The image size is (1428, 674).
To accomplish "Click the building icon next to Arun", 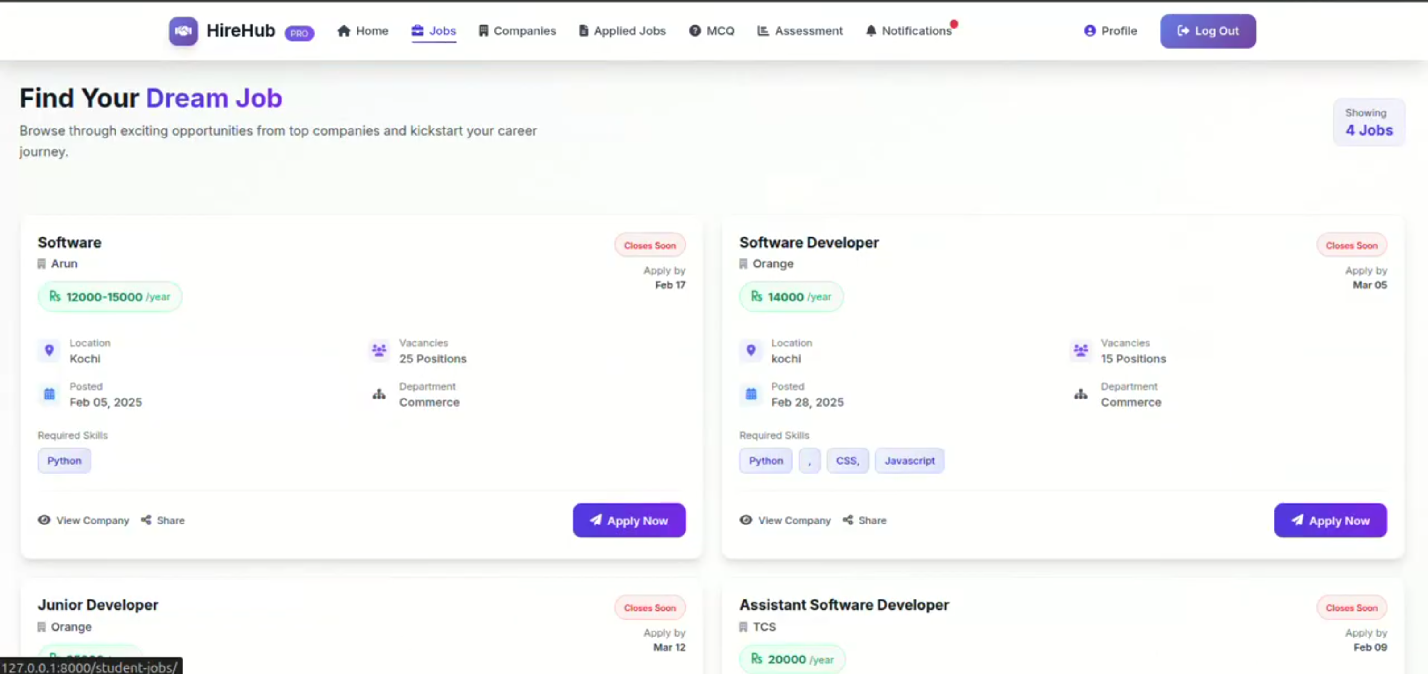I will click(x=42, y=264).
